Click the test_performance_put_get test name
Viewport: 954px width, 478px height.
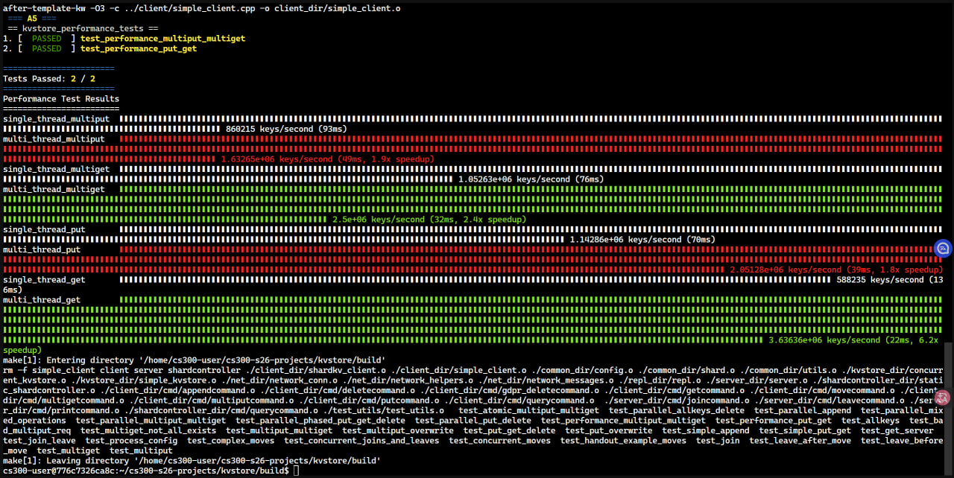139,48
